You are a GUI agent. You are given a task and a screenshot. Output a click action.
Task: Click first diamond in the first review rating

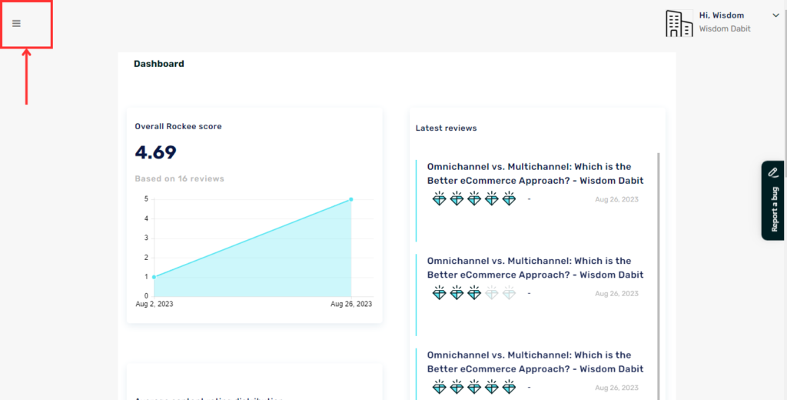(x=439, y=198)
